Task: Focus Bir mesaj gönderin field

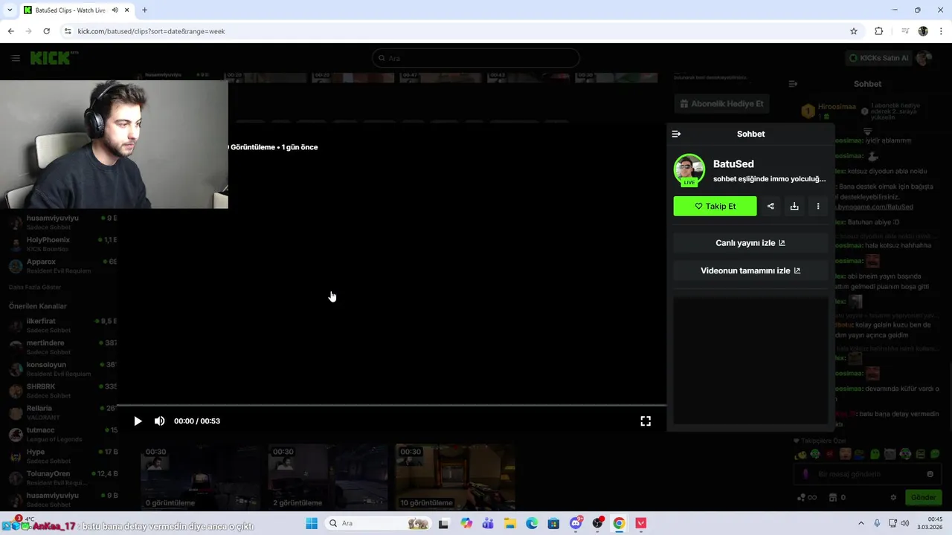Action: pos(867,474)
